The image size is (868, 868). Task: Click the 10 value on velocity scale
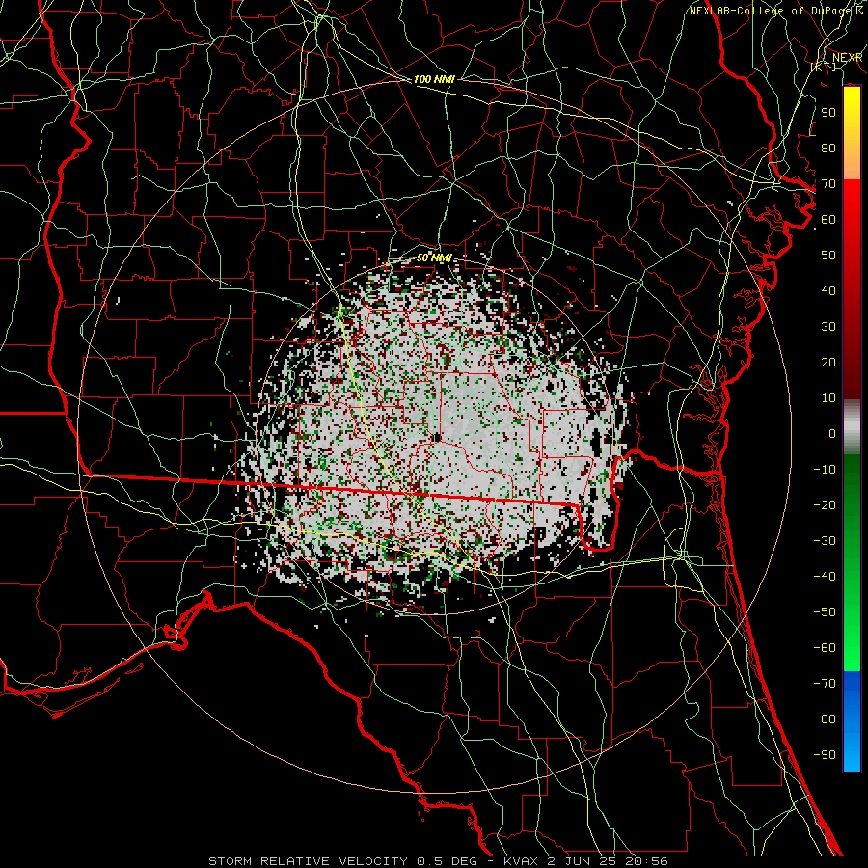point(828,398)
